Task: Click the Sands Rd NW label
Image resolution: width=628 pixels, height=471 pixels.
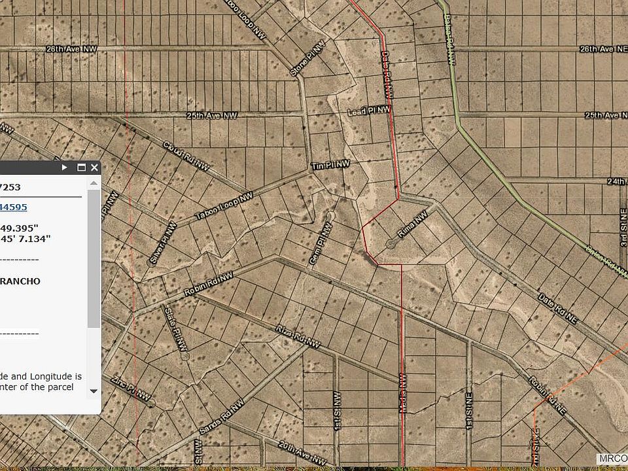Action: (x=222, y=417)
